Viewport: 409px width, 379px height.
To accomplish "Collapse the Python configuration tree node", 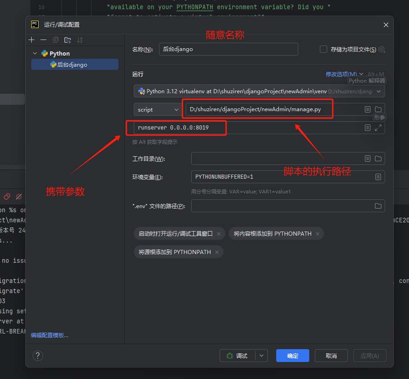I will (35, 54).
